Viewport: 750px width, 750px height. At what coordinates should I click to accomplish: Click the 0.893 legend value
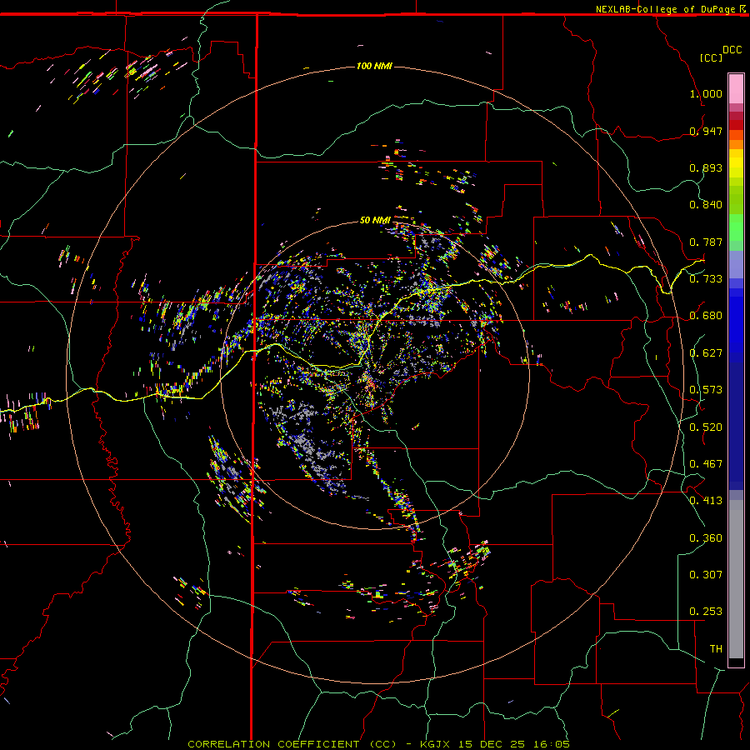coord(706,167)
